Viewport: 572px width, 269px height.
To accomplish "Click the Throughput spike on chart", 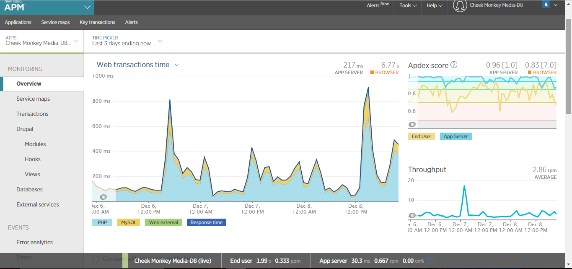I will [464, 186].
